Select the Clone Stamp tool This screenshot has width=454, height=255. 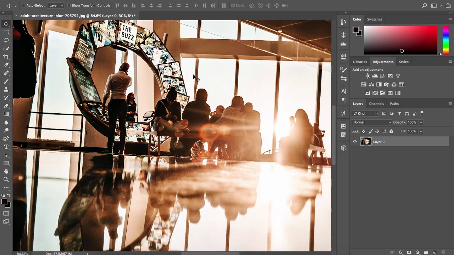point(6,89)
